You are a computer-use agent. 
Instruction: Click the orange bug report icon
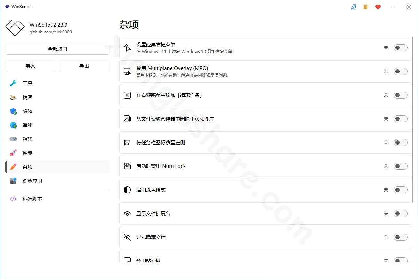pyautogui.click(x=365, y=7)
